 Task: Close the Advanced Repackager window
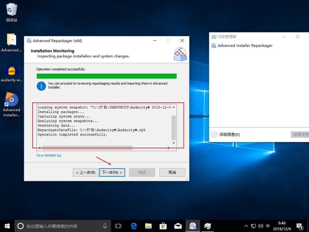[x=182, y=40]
